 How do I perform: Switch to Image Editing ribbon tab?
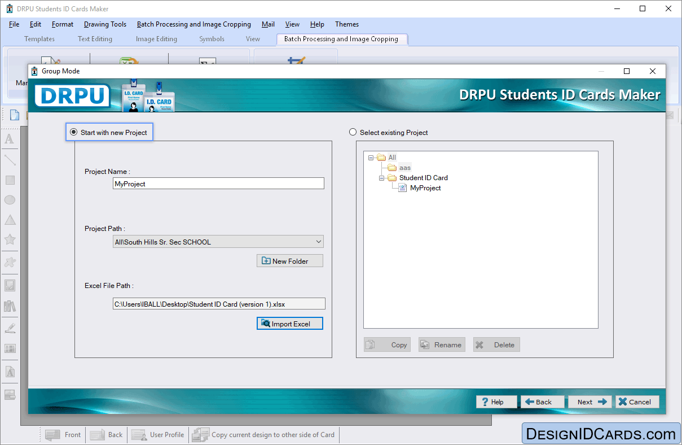point(156,39)
